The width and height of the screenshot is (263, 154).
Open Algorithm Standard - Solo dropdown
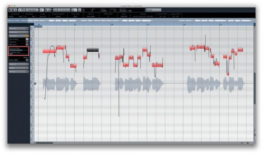click(131, 11)
